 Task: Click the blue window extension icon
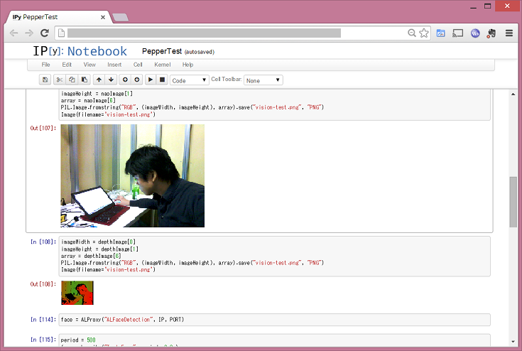click(441, 33)
